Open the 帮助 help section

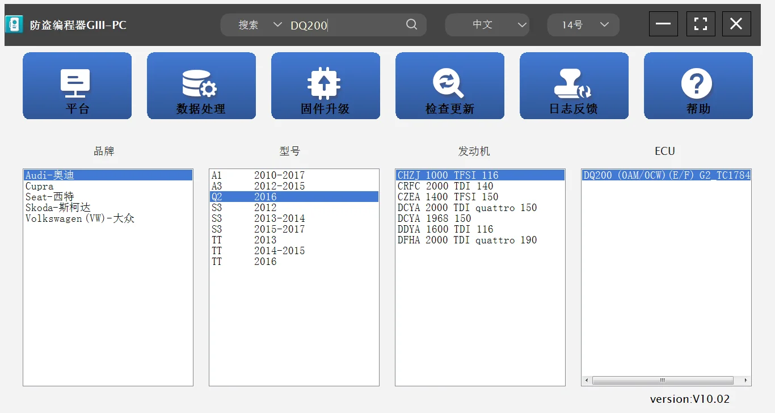tap(698, 86)
